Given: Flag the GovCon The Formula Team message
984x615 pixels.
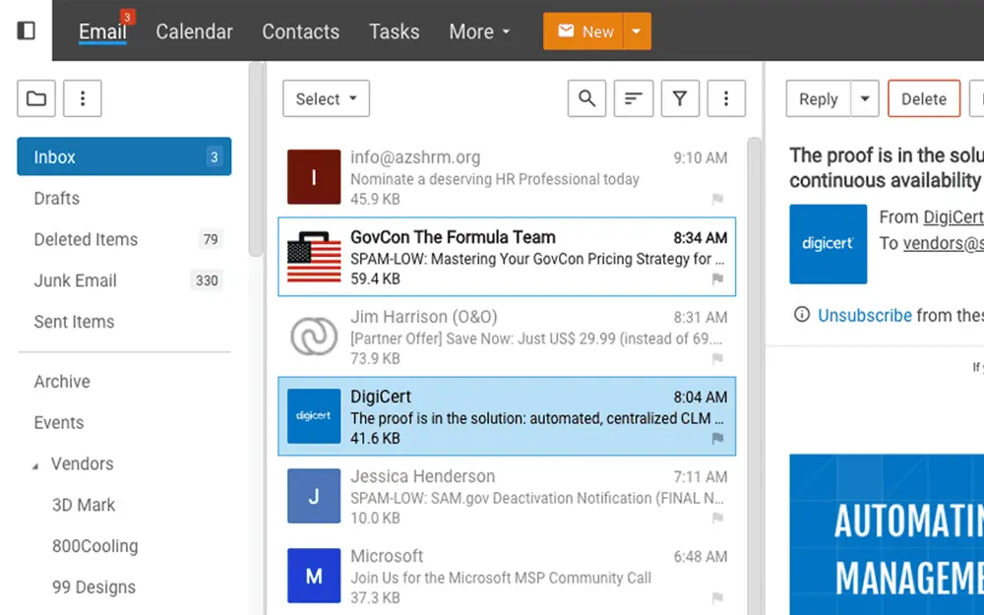Looking at the screenshot, I should [717, 278].
